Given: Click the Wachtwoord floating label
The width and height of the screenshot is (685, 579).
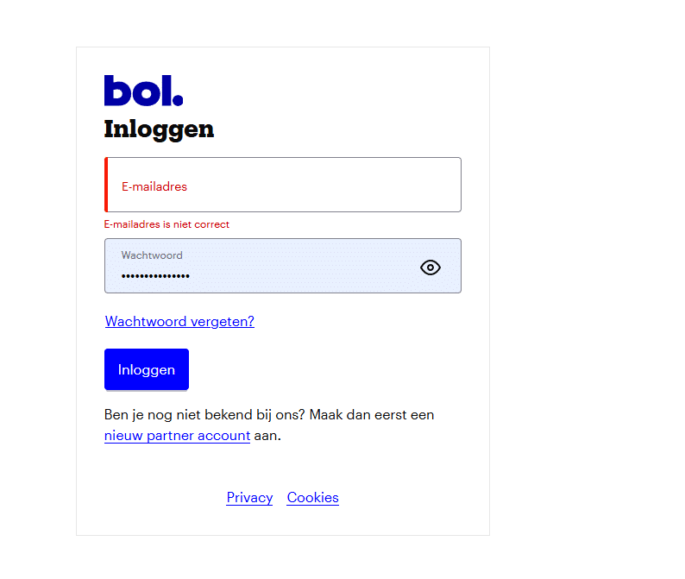Looking at the screenshot, I should click(x=152, y=255).
